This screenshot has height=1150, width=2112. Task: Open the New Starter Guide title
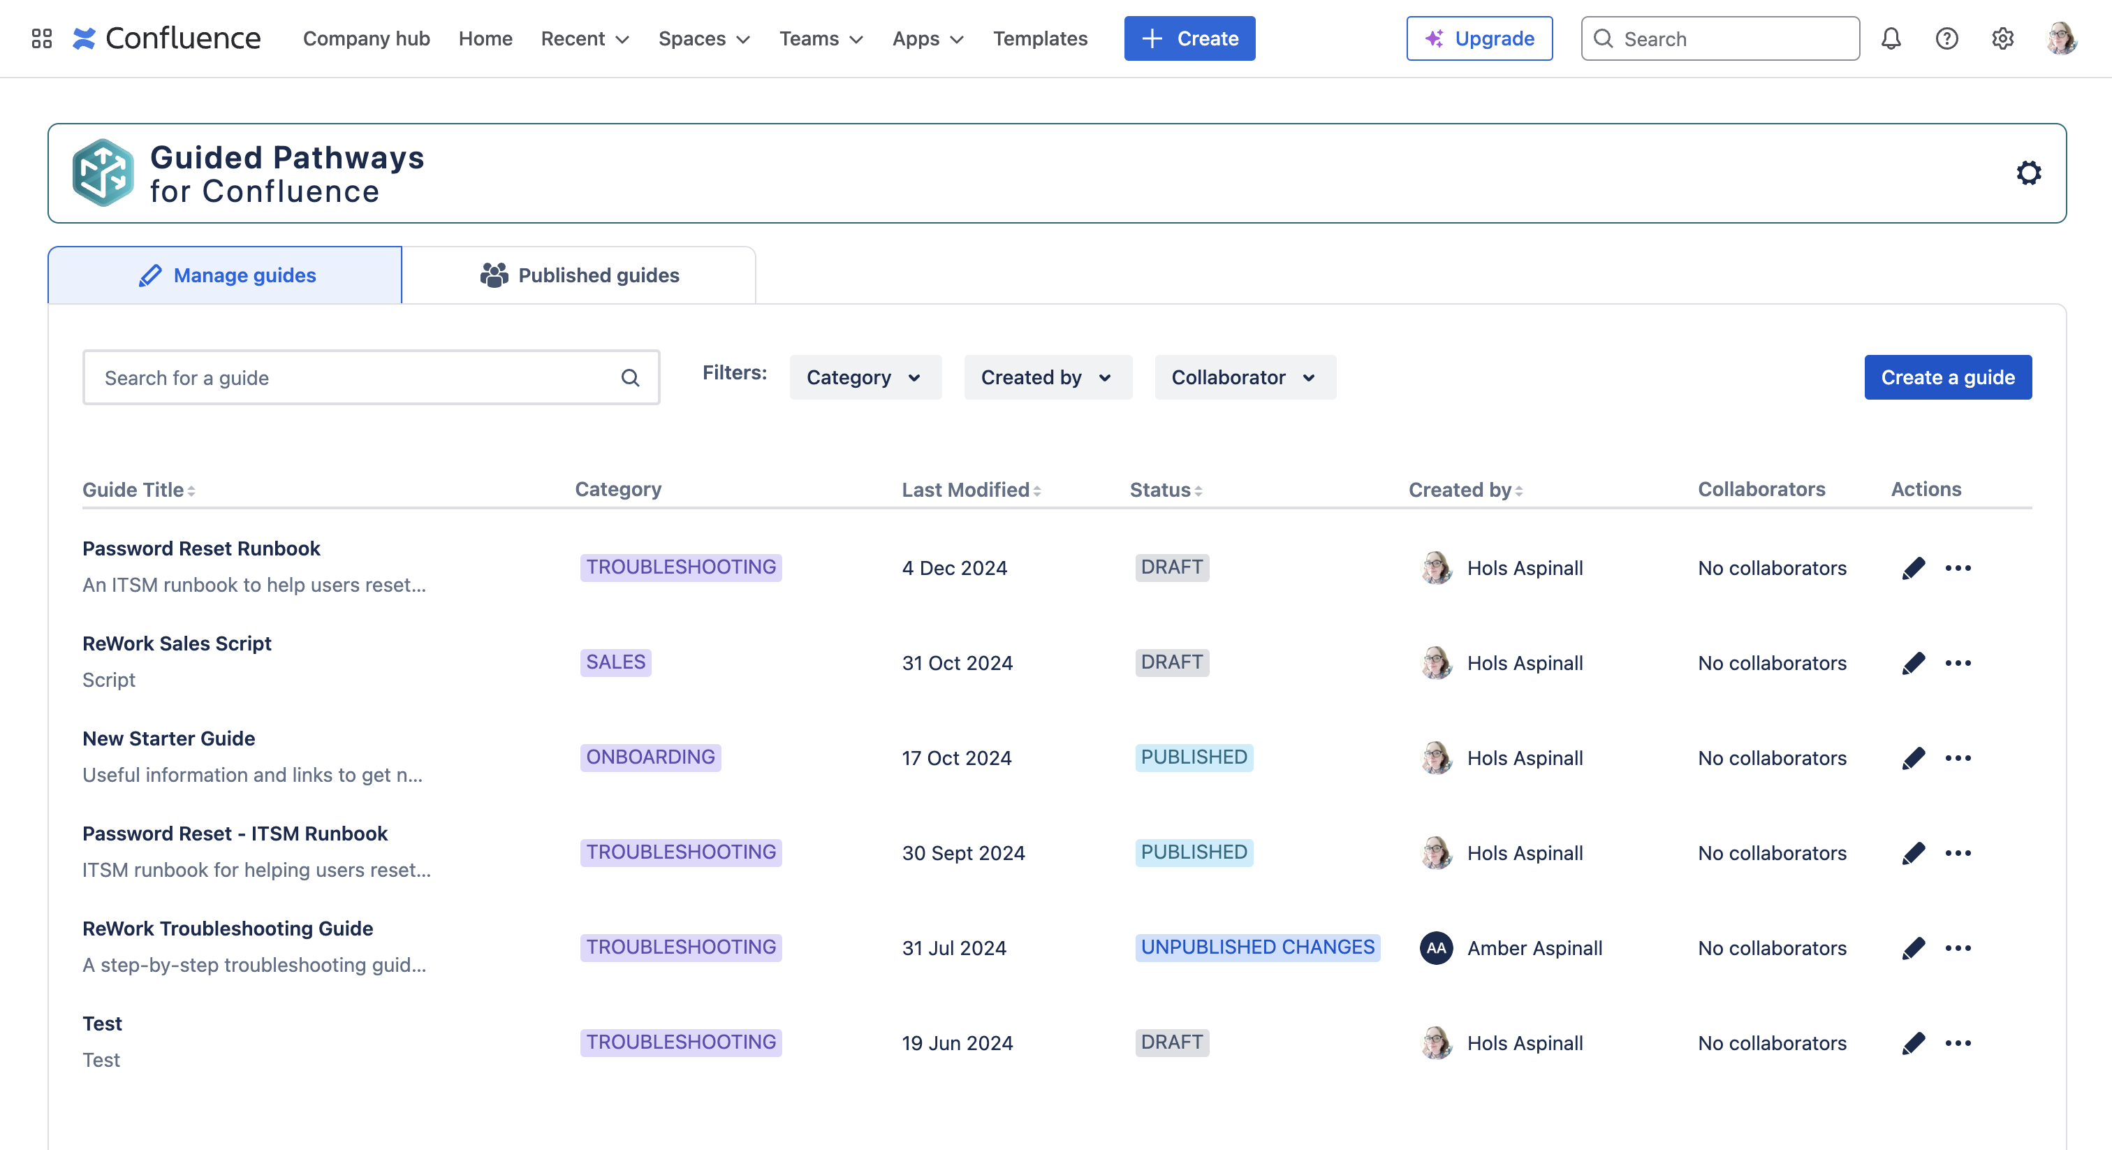coord(168,738)
